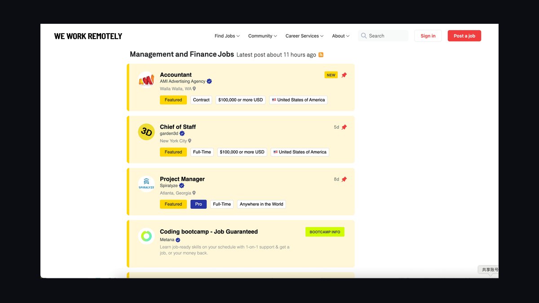This screenshot has width=539, height=303.
Task: Click the Featured tag on Project Manager
Action: point(173,204)
